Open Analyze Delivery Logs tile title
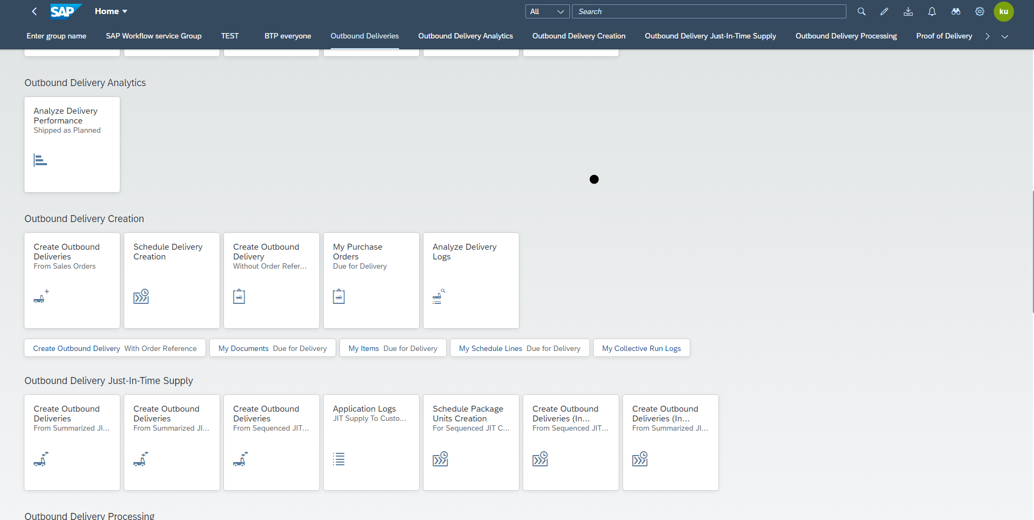Viewport: 1034px width, 520px height. 464,252
